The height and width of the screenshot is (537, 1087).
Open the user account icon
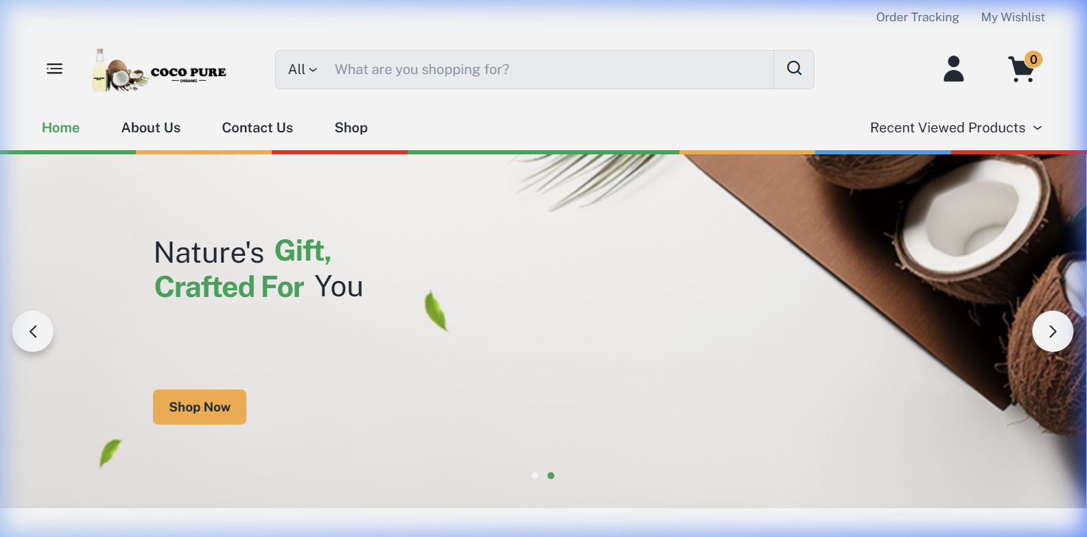954,69
